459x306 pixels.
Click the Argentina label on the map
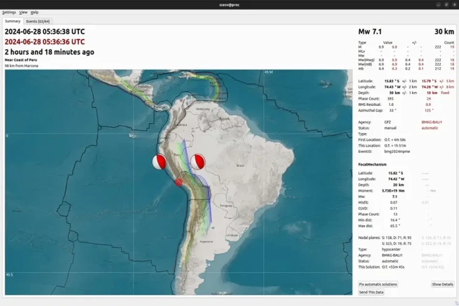pyautogui.click(x=206, y=241)
